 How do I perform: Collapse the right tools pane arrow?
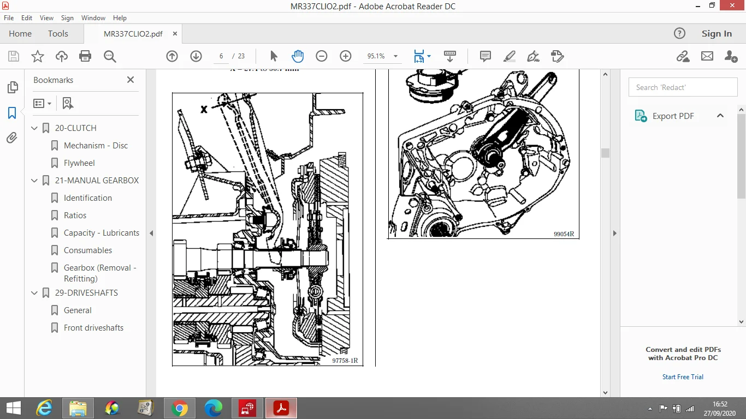click(614, 233)
